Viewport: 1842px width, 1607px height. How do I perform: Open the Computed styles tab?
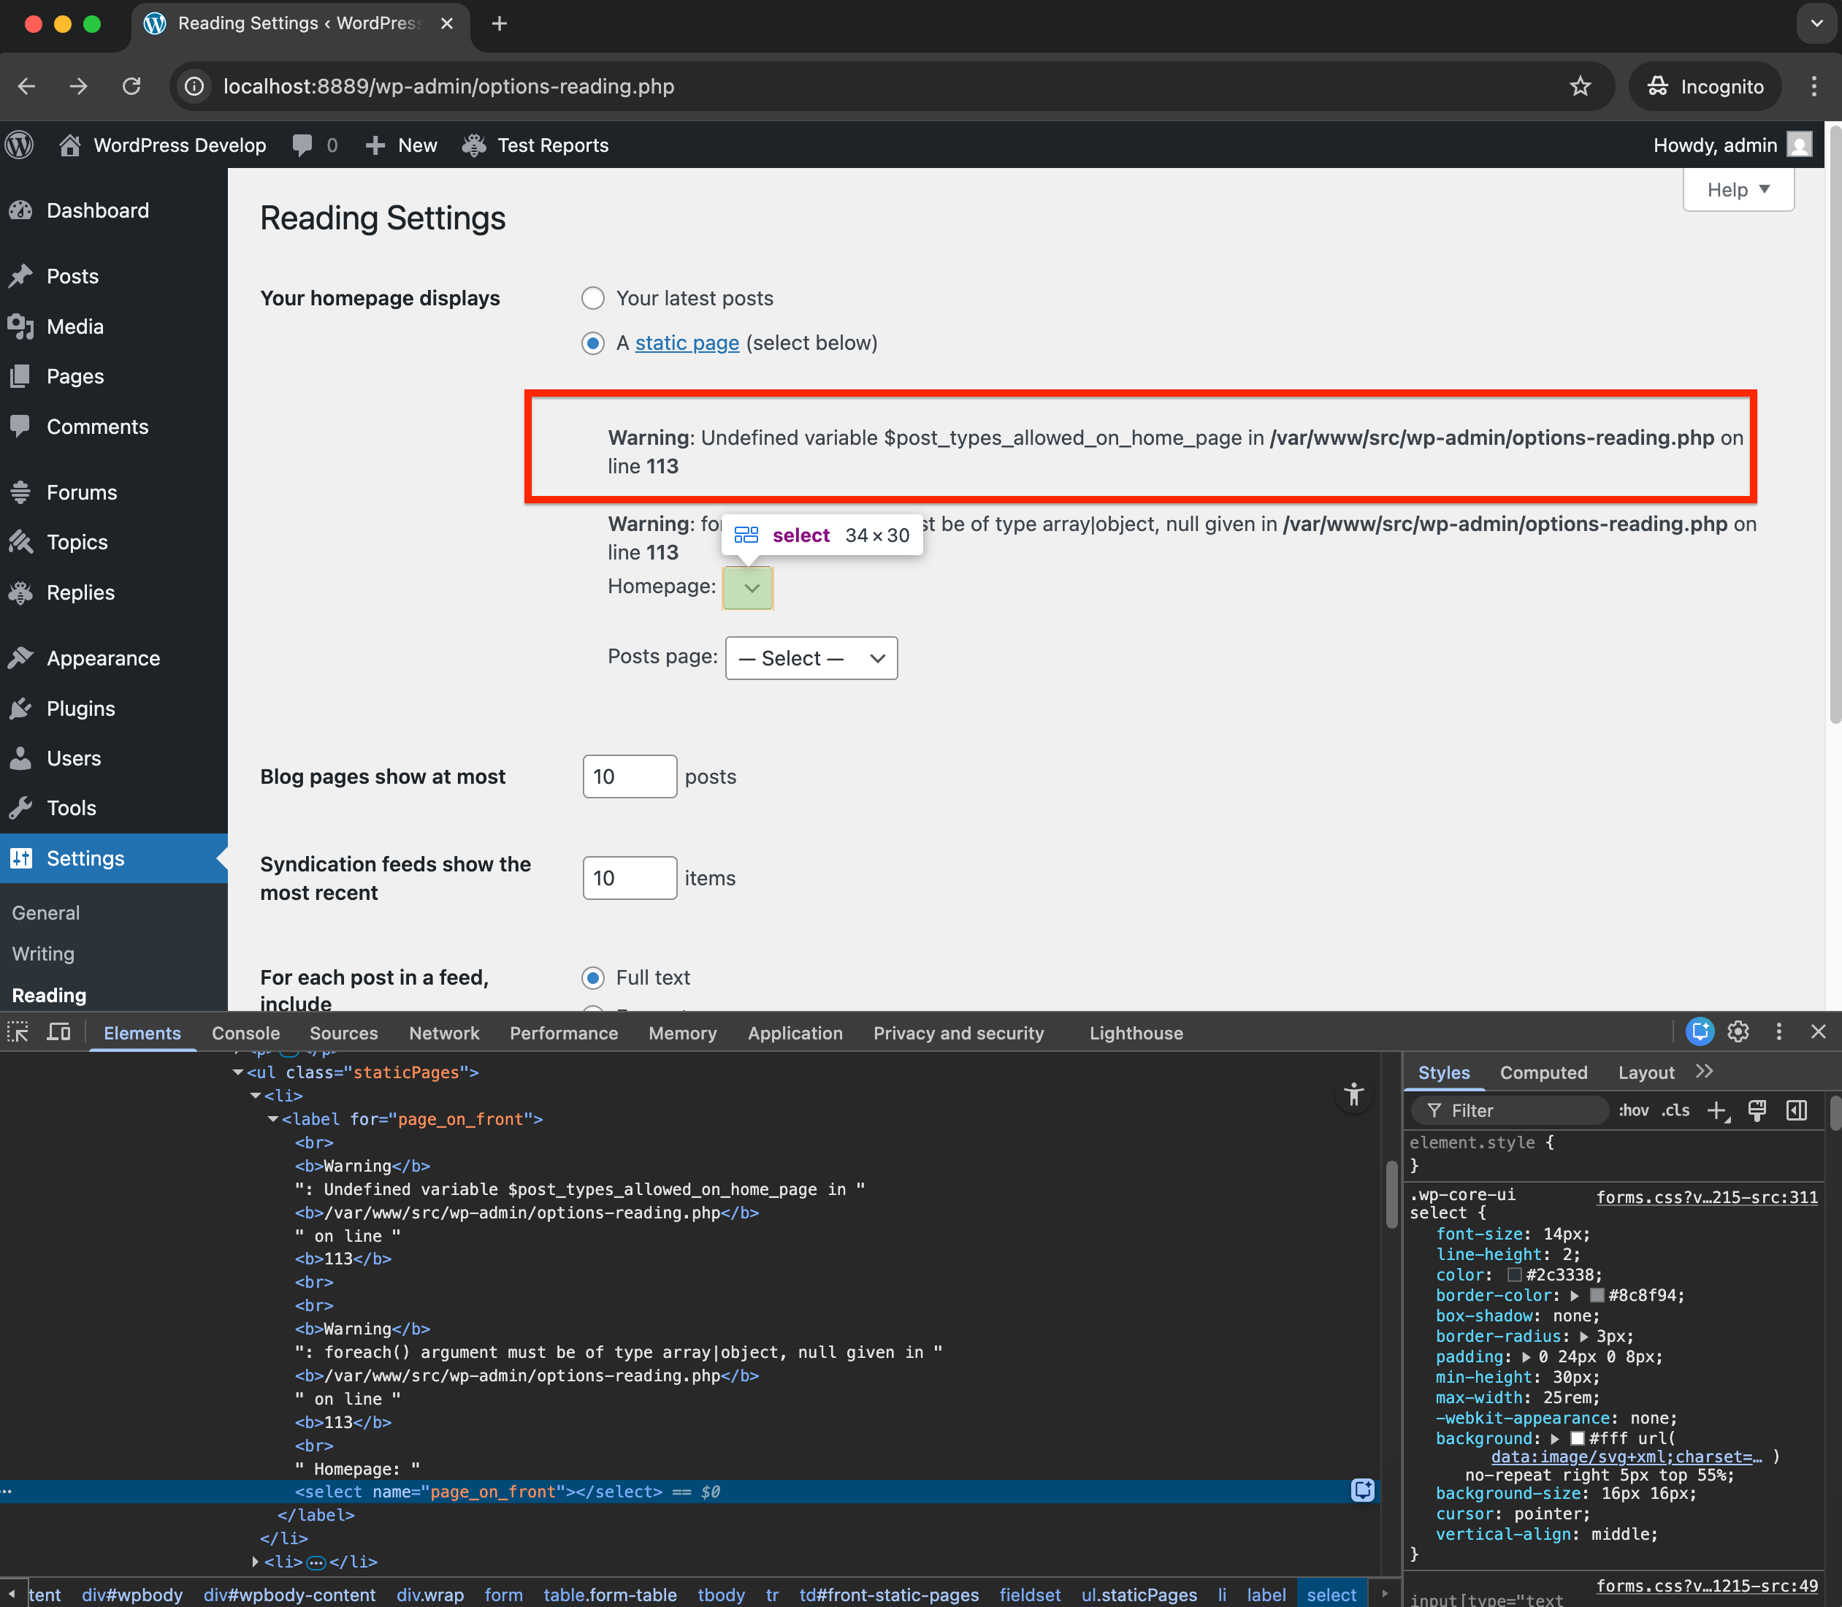1543,1072
